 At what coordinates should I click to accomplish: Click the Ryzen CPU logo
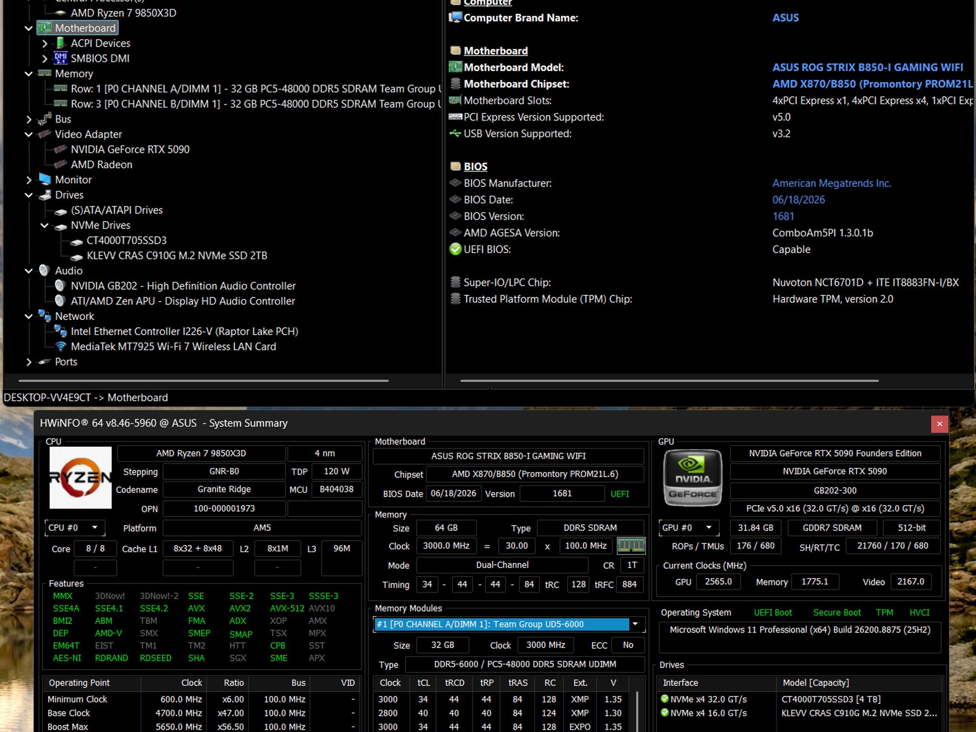coord(81,478)
